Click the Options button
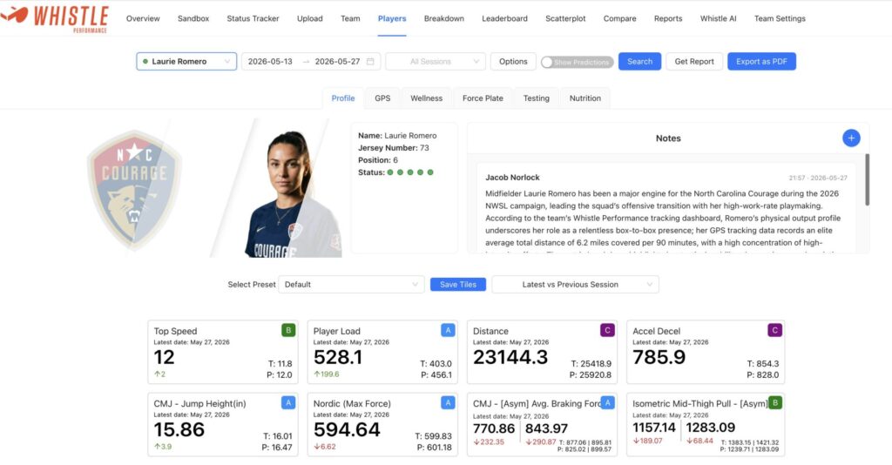 tap(513, 62)
